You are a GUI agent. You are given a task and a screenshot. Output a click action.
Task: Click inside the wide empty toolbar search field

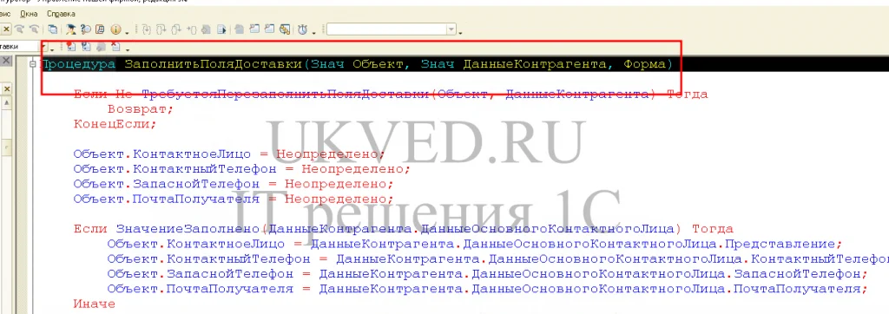386,29
